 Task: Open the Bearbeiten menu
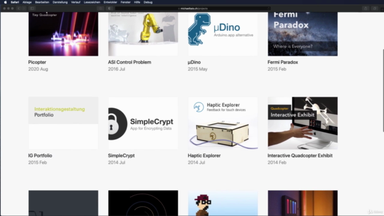[x=42, y=2]
